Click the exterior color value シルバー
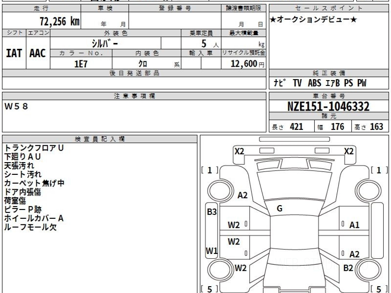The image size is (391, 293). coord(106,43)
